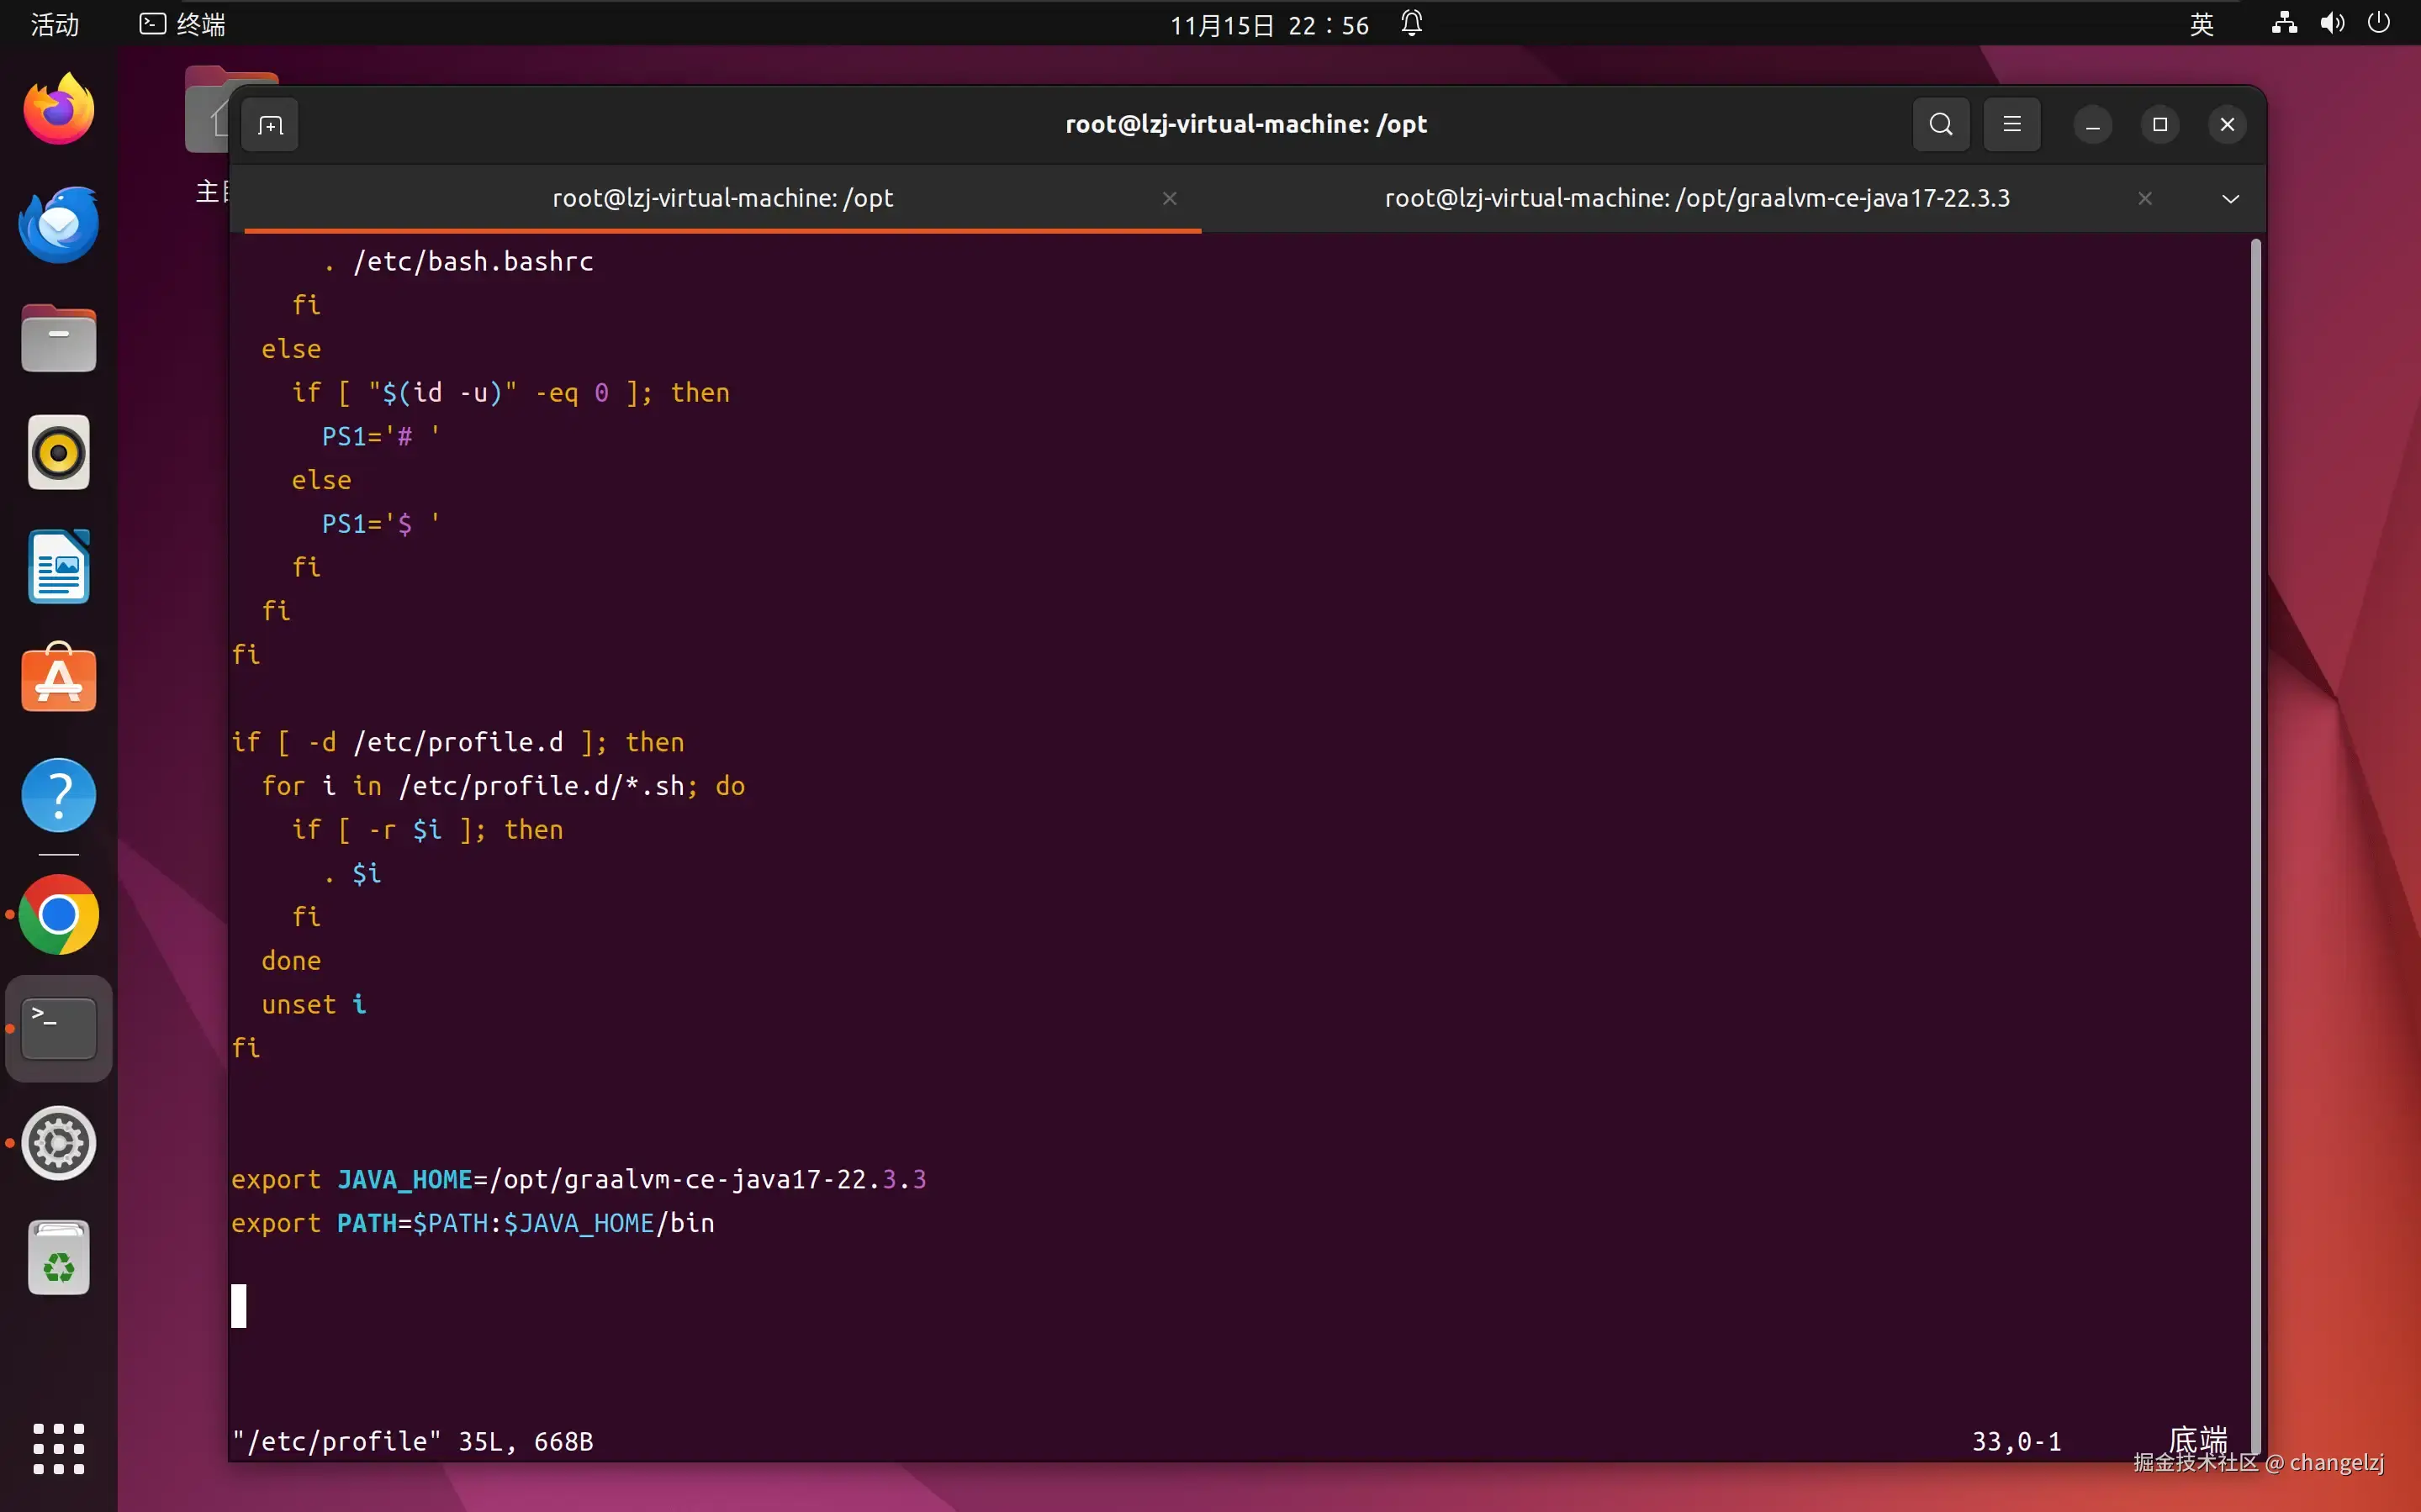The width and height of the screenshot is (2421, 1512).
Task: Launch Google Chrome from the dock
Action: tap(58, 914)
